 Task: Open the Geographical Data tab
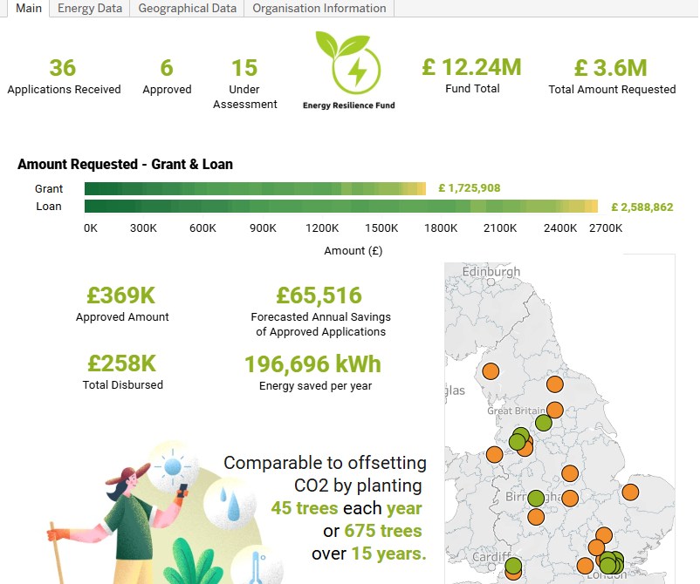click(185, 9)
